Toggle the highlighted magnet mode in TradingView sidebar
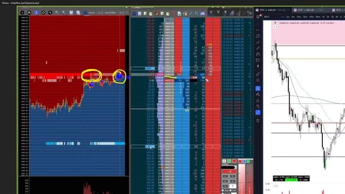Image resolution: width=345 pixels, height=194 pixels. coord(258,88)
